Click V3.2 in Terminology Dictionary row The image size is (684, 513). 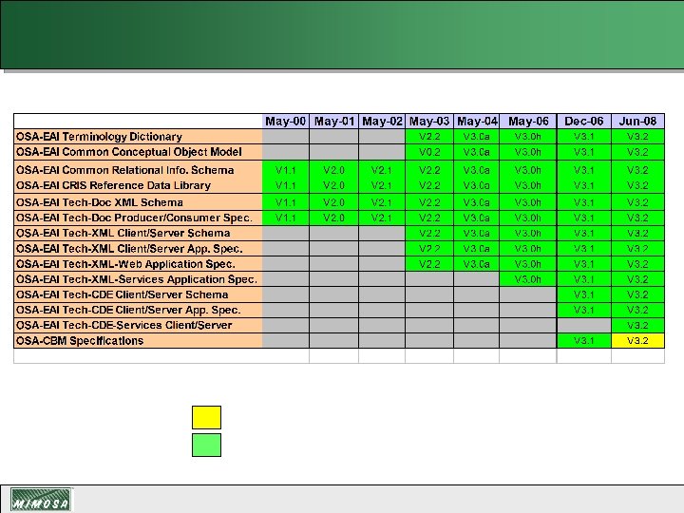coord(637,137)
